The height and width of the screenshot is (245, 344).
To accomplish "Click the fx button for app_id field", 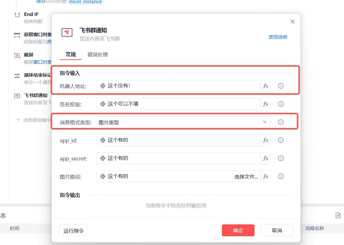I will [265, 140].
